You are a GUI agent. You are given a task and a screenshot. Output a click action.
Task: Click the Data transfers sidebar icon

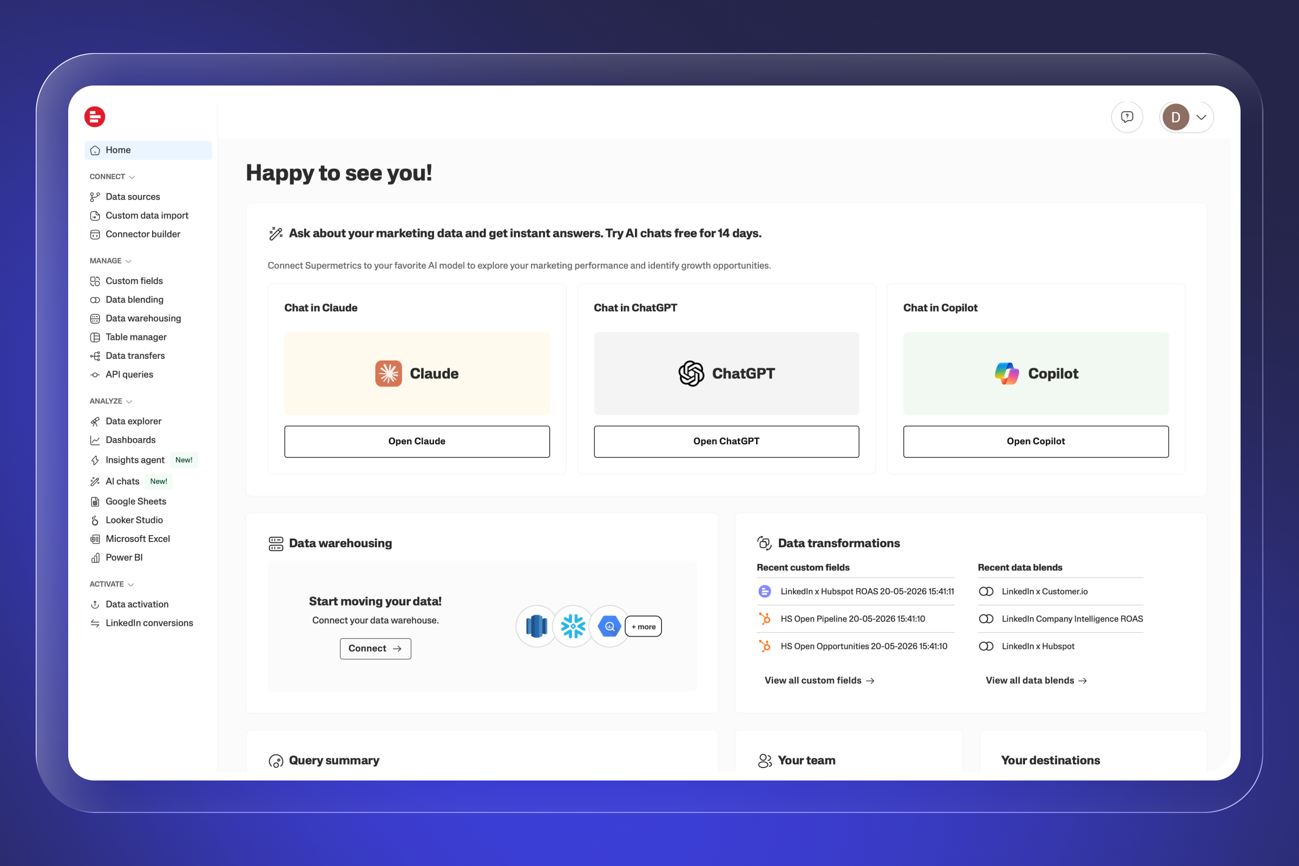(x=95, y=356)
